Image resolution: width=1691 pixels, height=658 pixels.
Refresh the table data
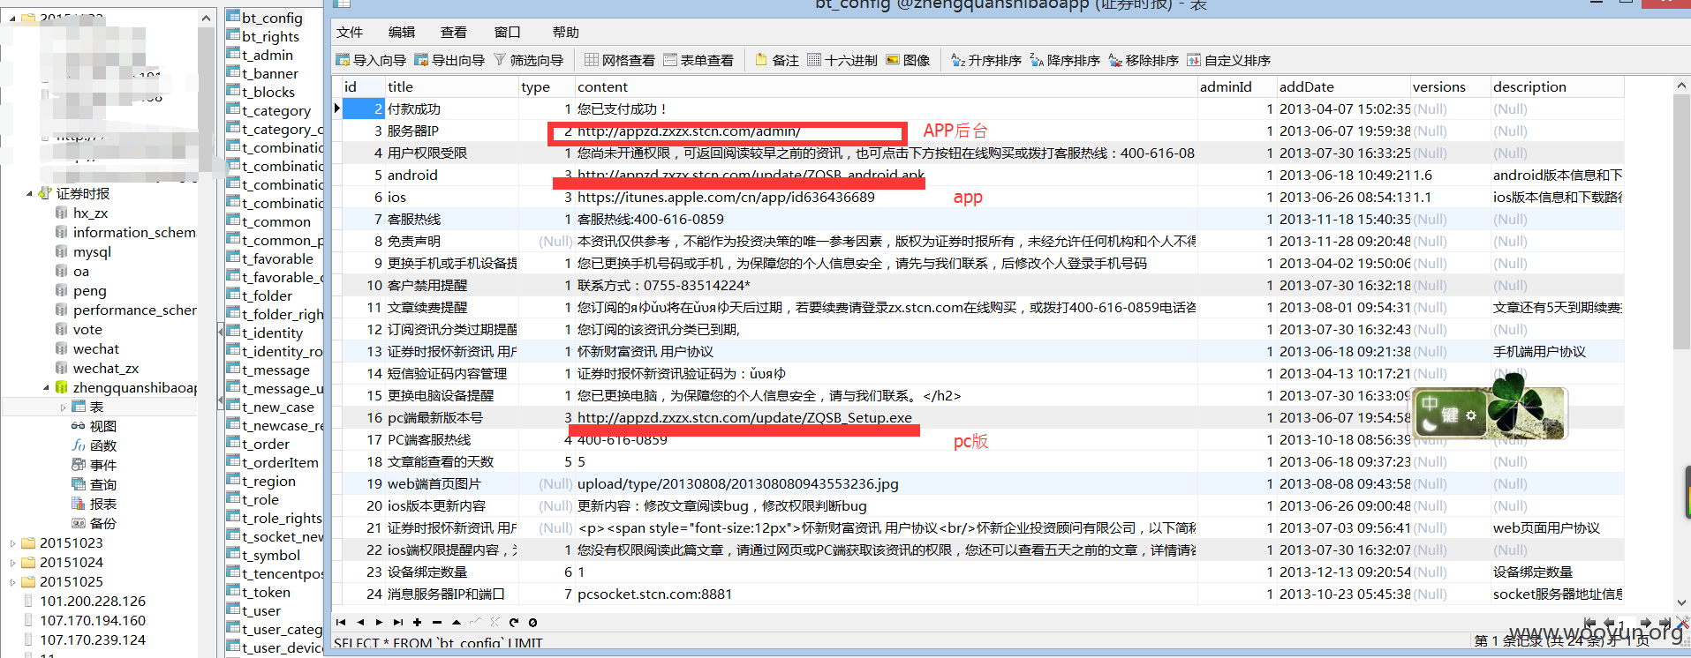click(514, 622)
